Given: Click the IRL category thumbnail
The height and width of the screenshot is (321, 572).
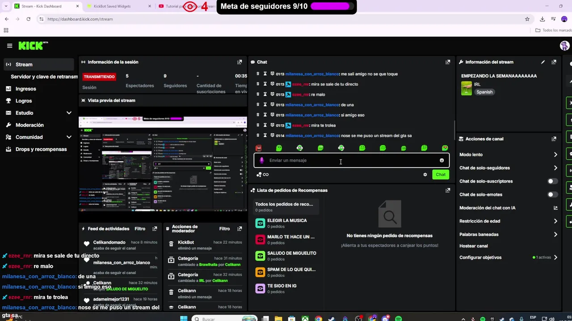Looking at the screenshot, I should [467, 88].
